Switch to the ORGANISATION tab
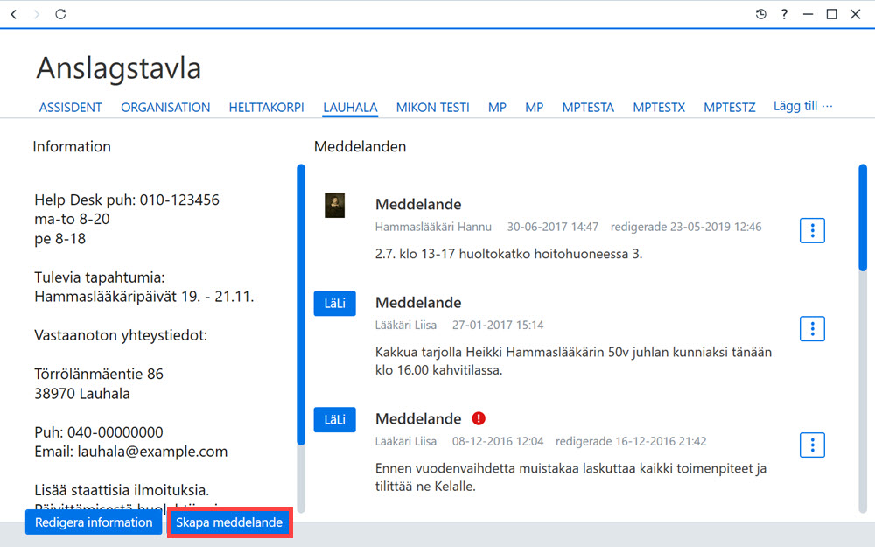875x547 pixels. (x=165, y=107)
